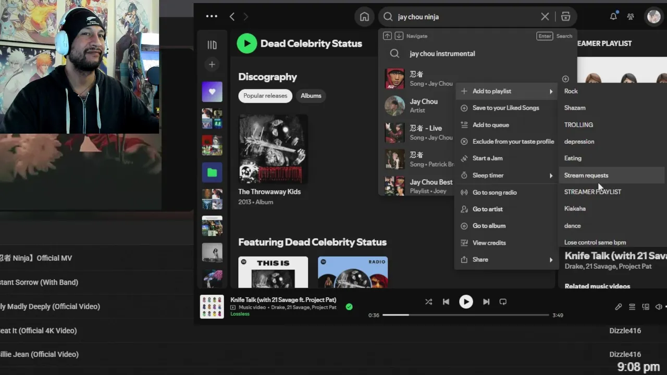Choose Go to artist
This screenshot has width=667, height=375.
tap(507, 209)
